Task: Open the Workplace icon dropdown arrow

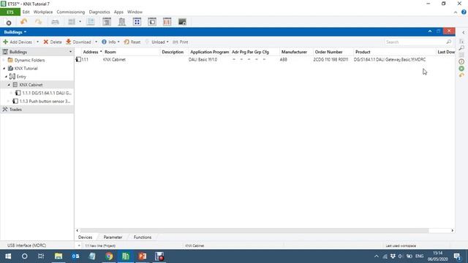Action: (x=80, y=22)
